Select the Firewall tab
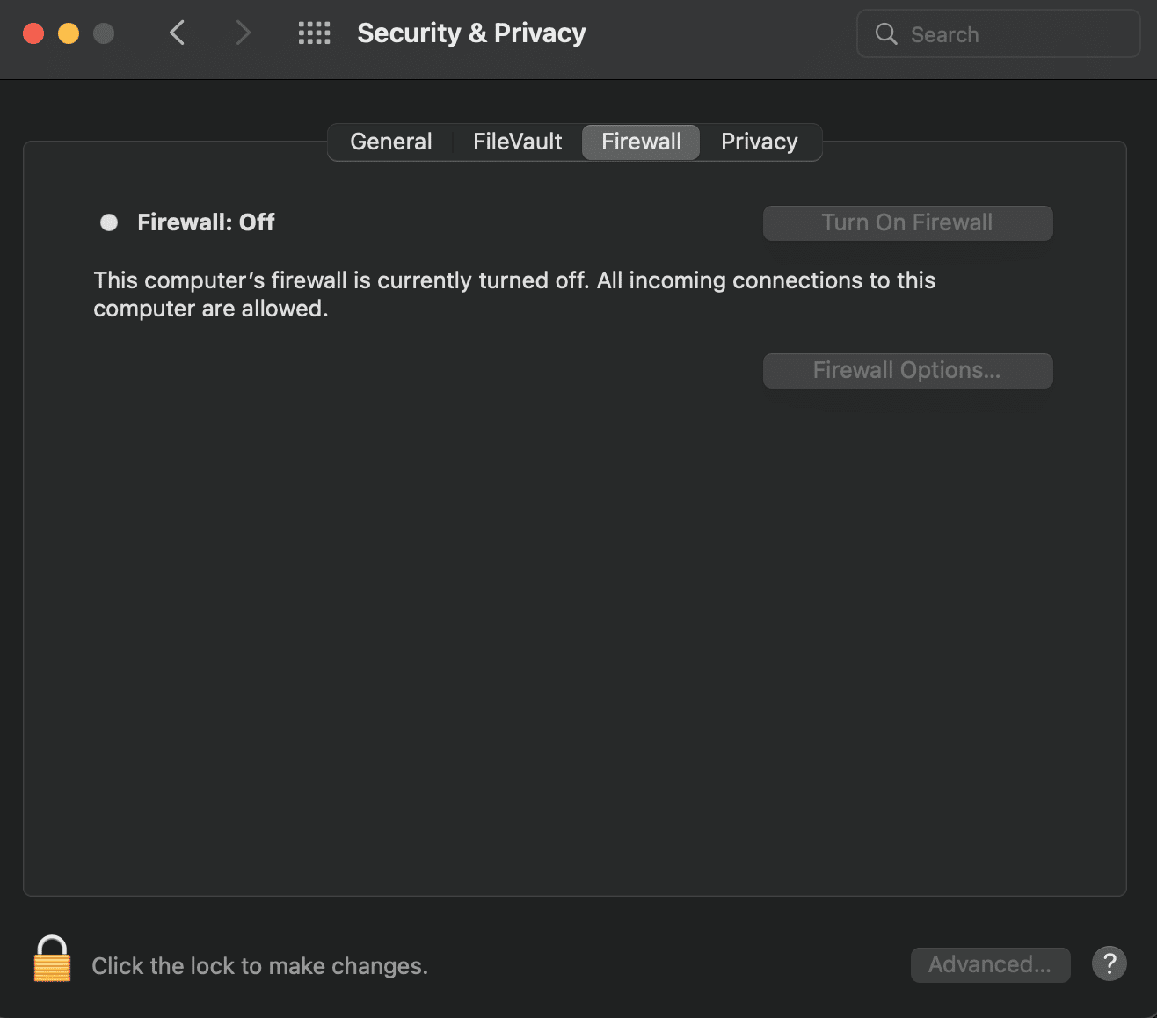 [641, 142]
